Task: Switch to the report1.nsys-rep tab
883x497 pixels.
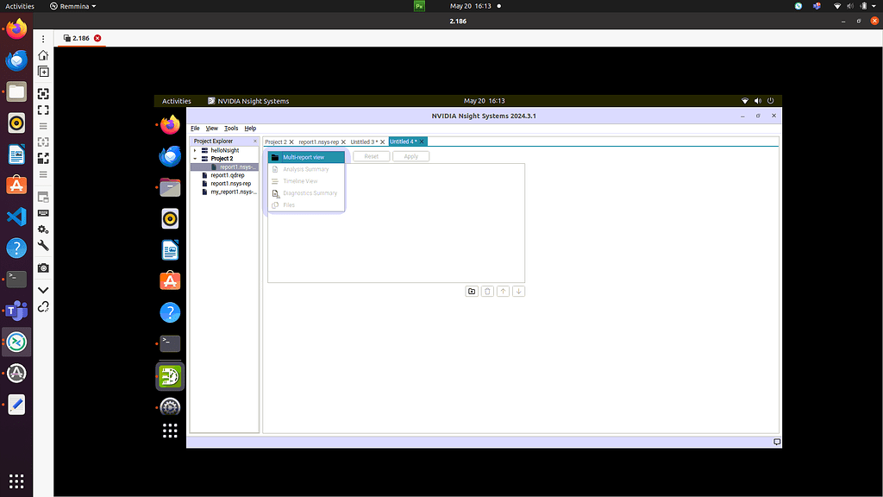Action: (320, 141)
